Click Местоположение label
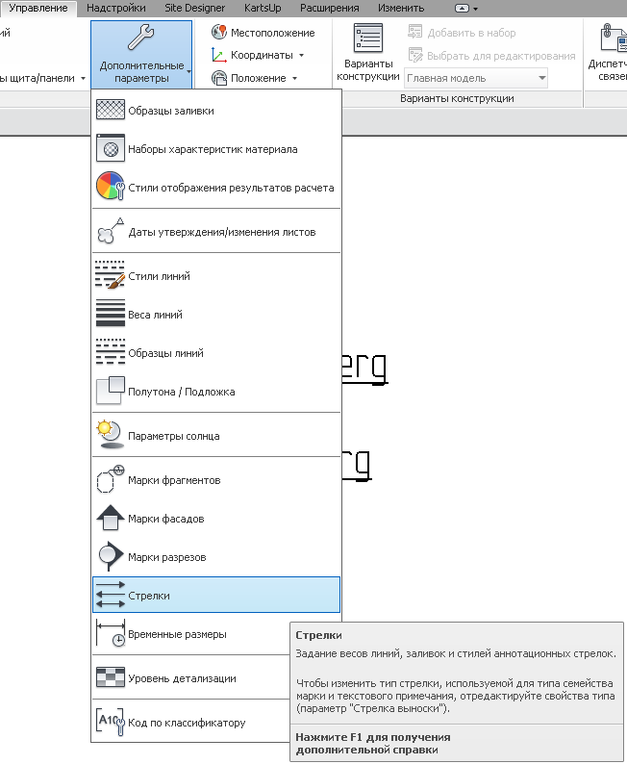The image size is (627, 764). point(272,33)
